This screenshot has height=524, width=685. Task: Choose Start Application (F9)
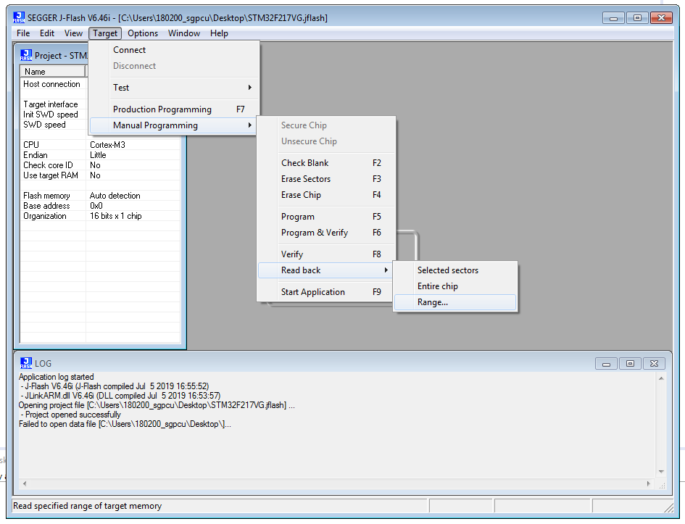coord(326,292)
